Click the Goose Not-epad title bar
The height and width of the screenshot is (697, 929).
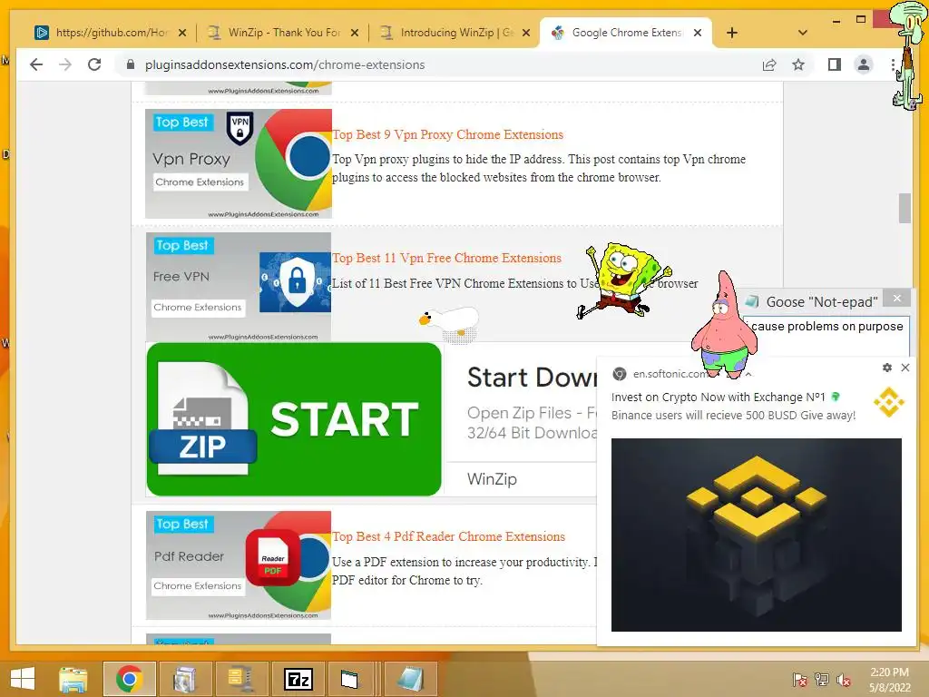pyautogui.click(x=822, y=301)
